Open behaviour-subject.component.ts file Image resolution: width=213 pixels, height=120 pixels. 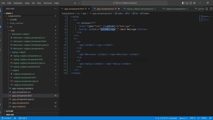tap(29, 49)
